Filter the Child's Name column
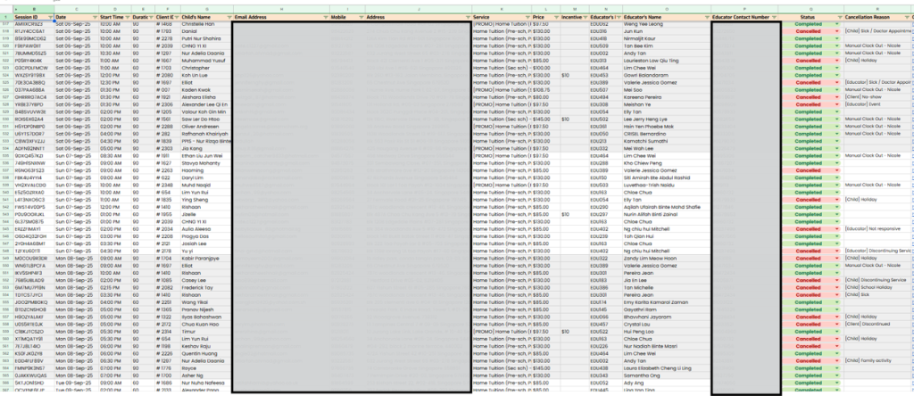Image resolution: width=914 pixels, height=396 pixels. [227, 17]
